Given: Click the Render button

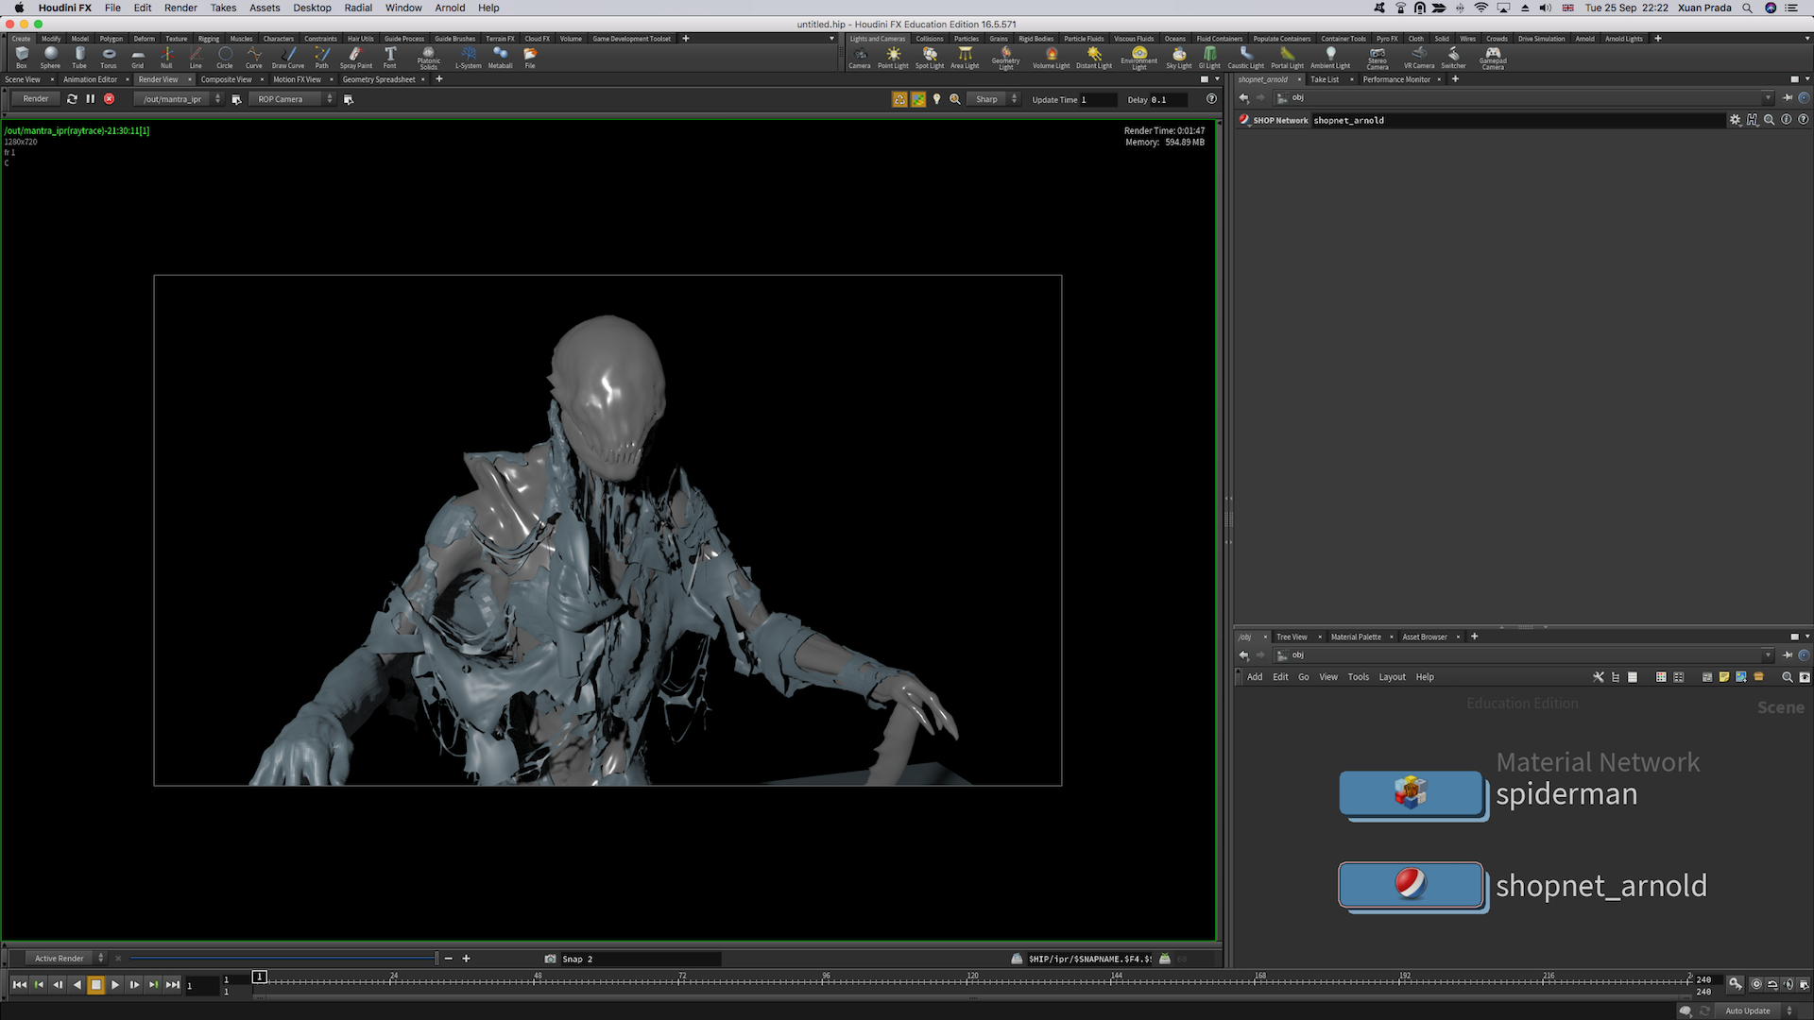Looking at the screenshot, I should 36,98.
